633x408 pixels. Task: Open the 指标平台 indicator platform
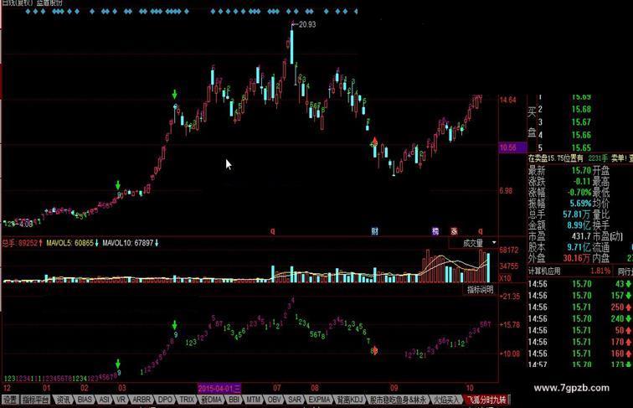[35, 400]
